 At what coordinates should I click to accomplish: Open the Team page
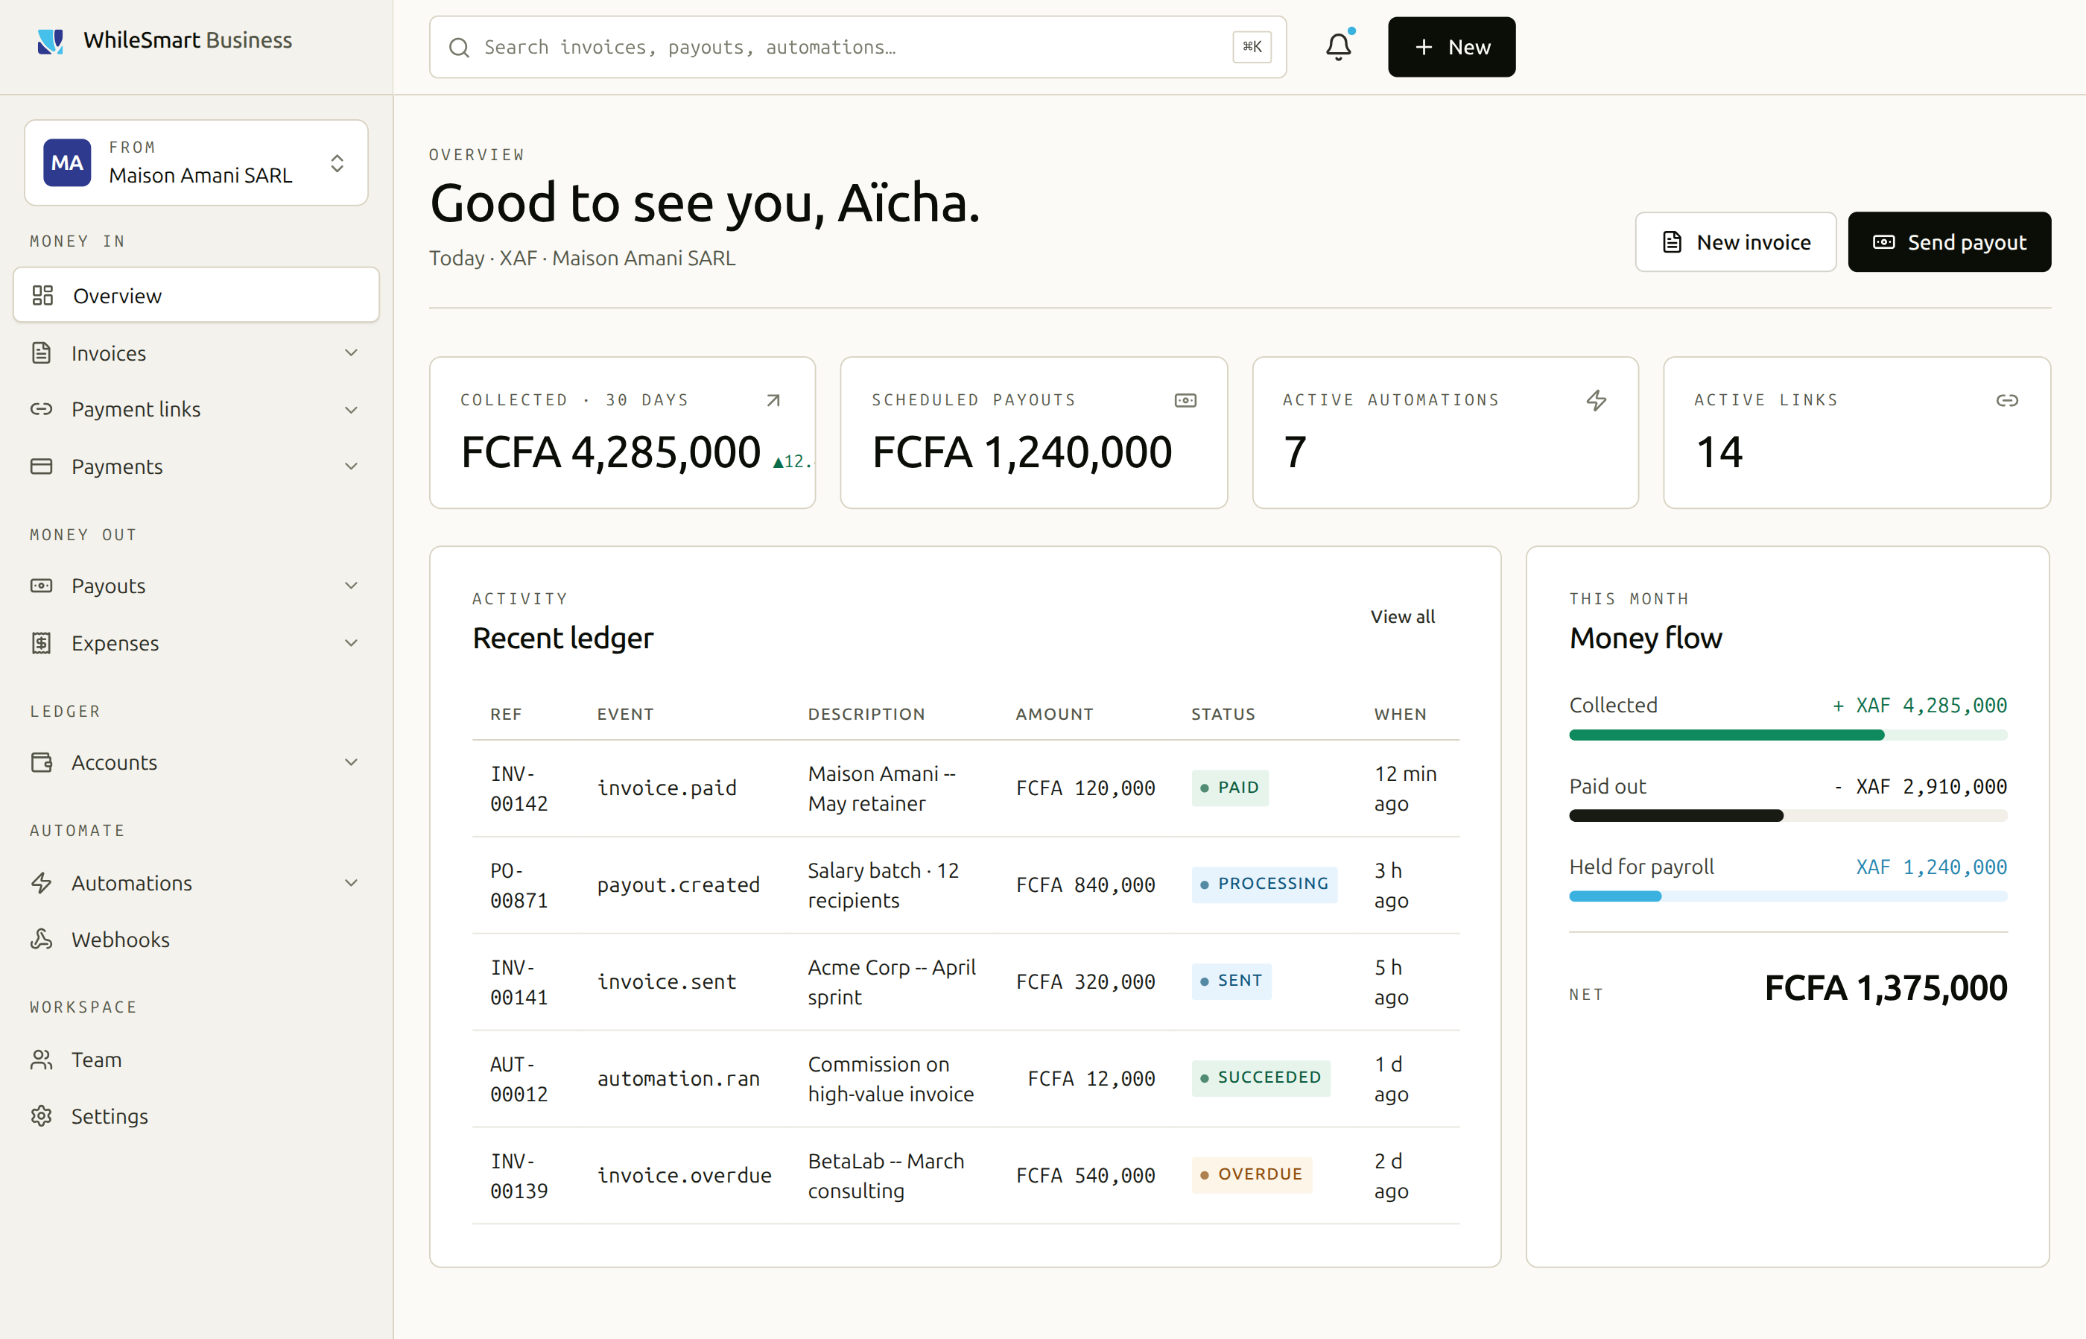point(197,1059)
